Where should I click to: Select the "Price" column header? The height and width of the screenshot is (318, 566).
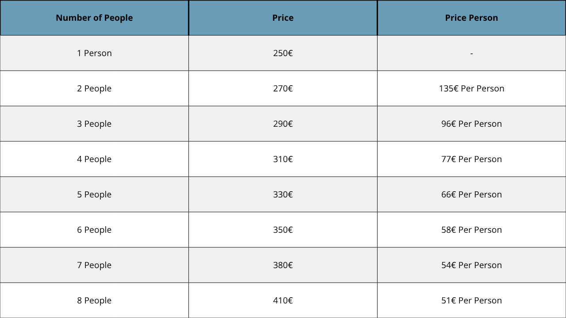pyautogui.click(x=283, y=18)
